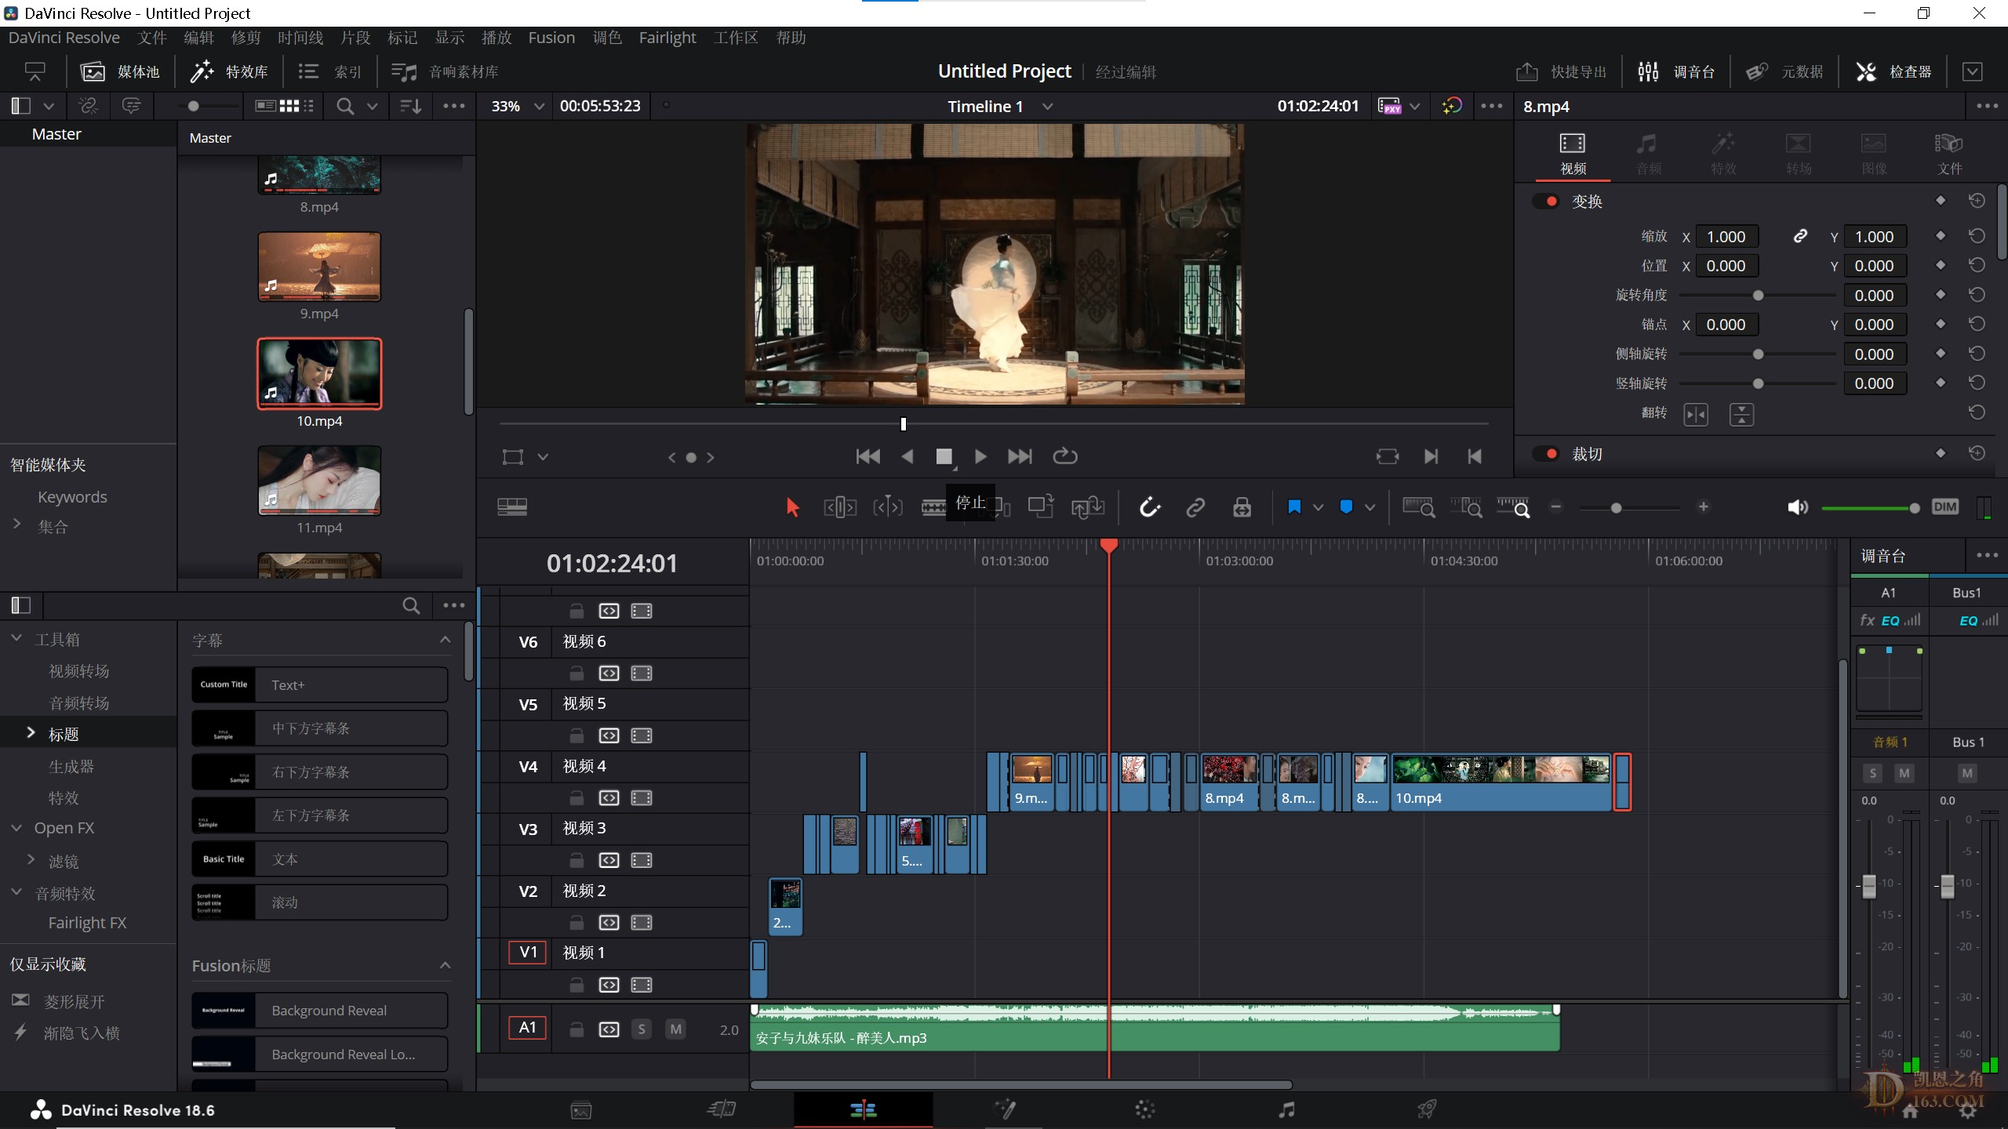Reset the 缩放 zoom parameter

coord(1977,236)
